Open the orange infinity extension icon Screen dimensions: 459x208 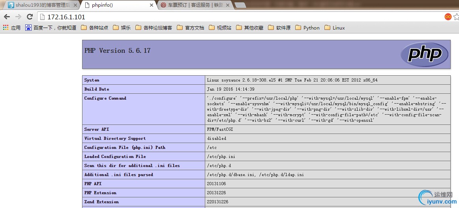click(448, 17)
